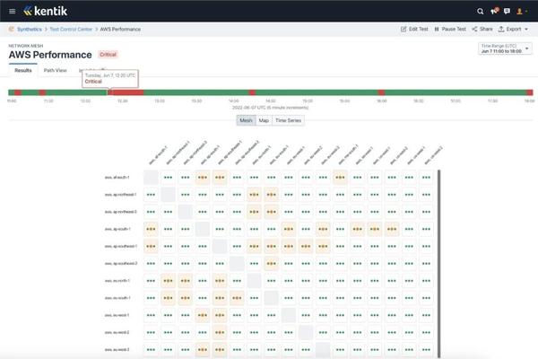
Task: Click the Synthetics breadcrumb icon
Action: pyautogui.click(x=12, y=30)
